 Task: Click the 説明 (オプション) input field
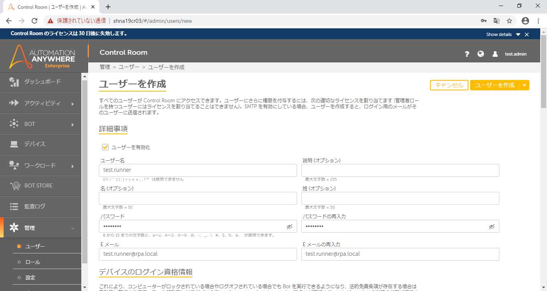pyautogui.click(x=400, y=170)
